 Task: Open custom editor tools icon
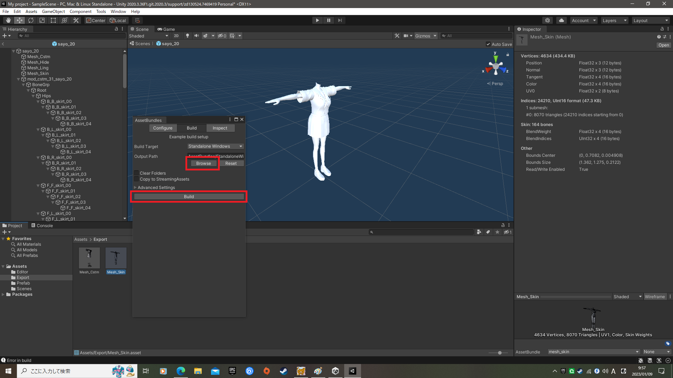(x=76, y=20)
